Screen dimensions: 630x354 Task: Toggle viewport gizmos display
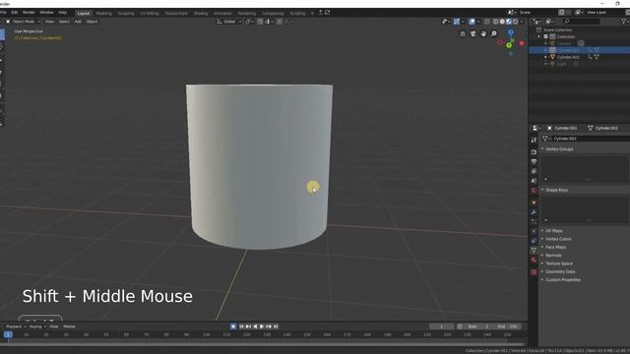[457, 22]
